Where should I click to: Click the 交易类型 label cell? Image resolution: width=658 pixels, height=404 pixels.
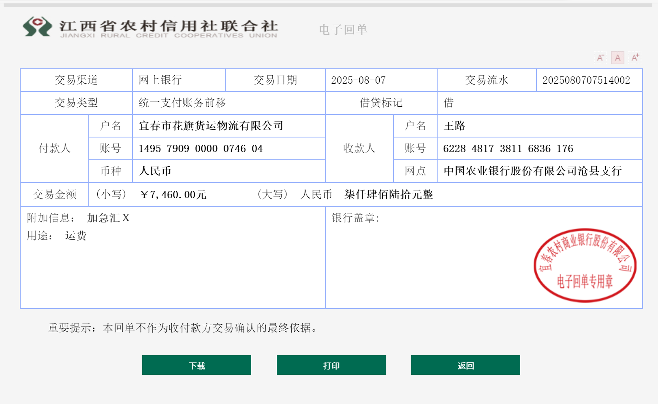[77, 103]
